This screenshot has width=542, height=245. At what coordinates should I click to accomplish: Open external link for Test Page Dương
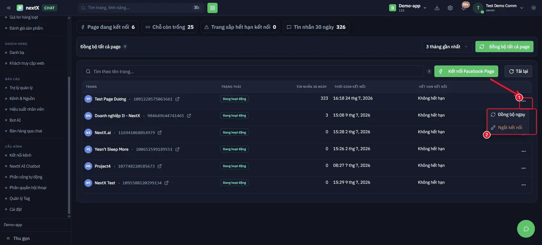pos(177,99)
